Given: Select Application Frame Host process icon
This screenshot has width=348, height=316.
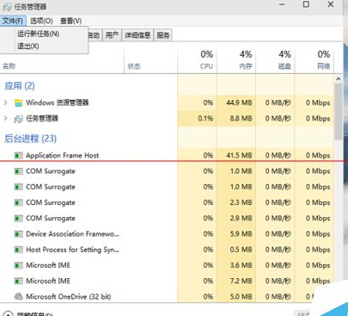Looking at the screenshot, I should (x=18, y=156).
